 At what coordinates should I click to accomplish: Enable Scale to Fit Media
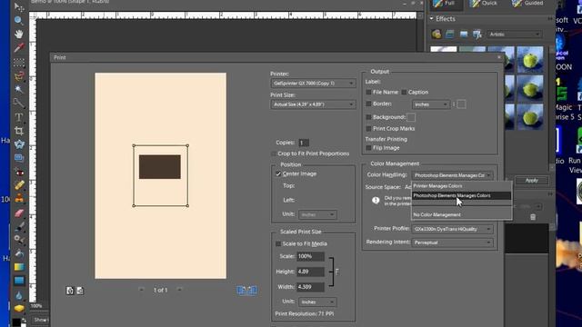tap(278, 244)
